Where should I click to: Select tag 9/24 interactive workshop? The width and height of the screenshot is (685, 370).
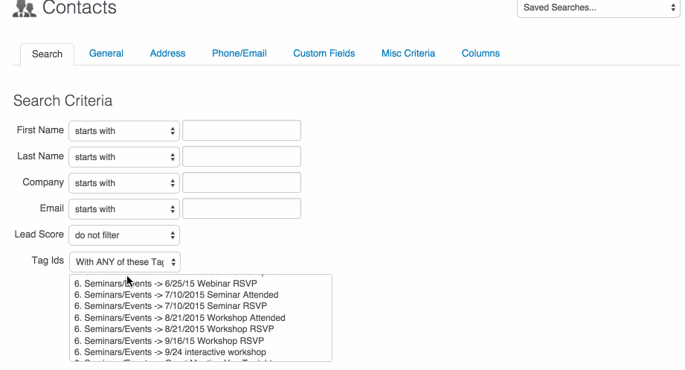(201, 352)
